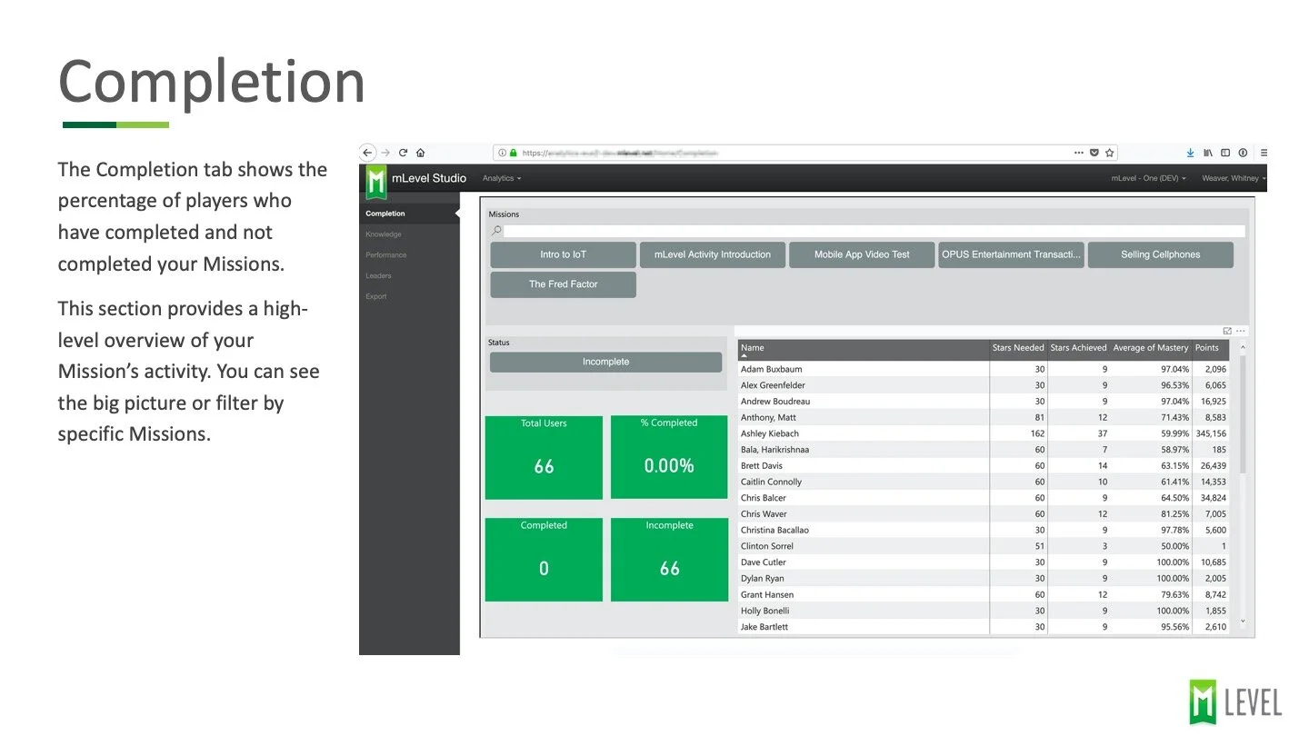Filter by Mobile App Video Test mission

coord(862,254)
